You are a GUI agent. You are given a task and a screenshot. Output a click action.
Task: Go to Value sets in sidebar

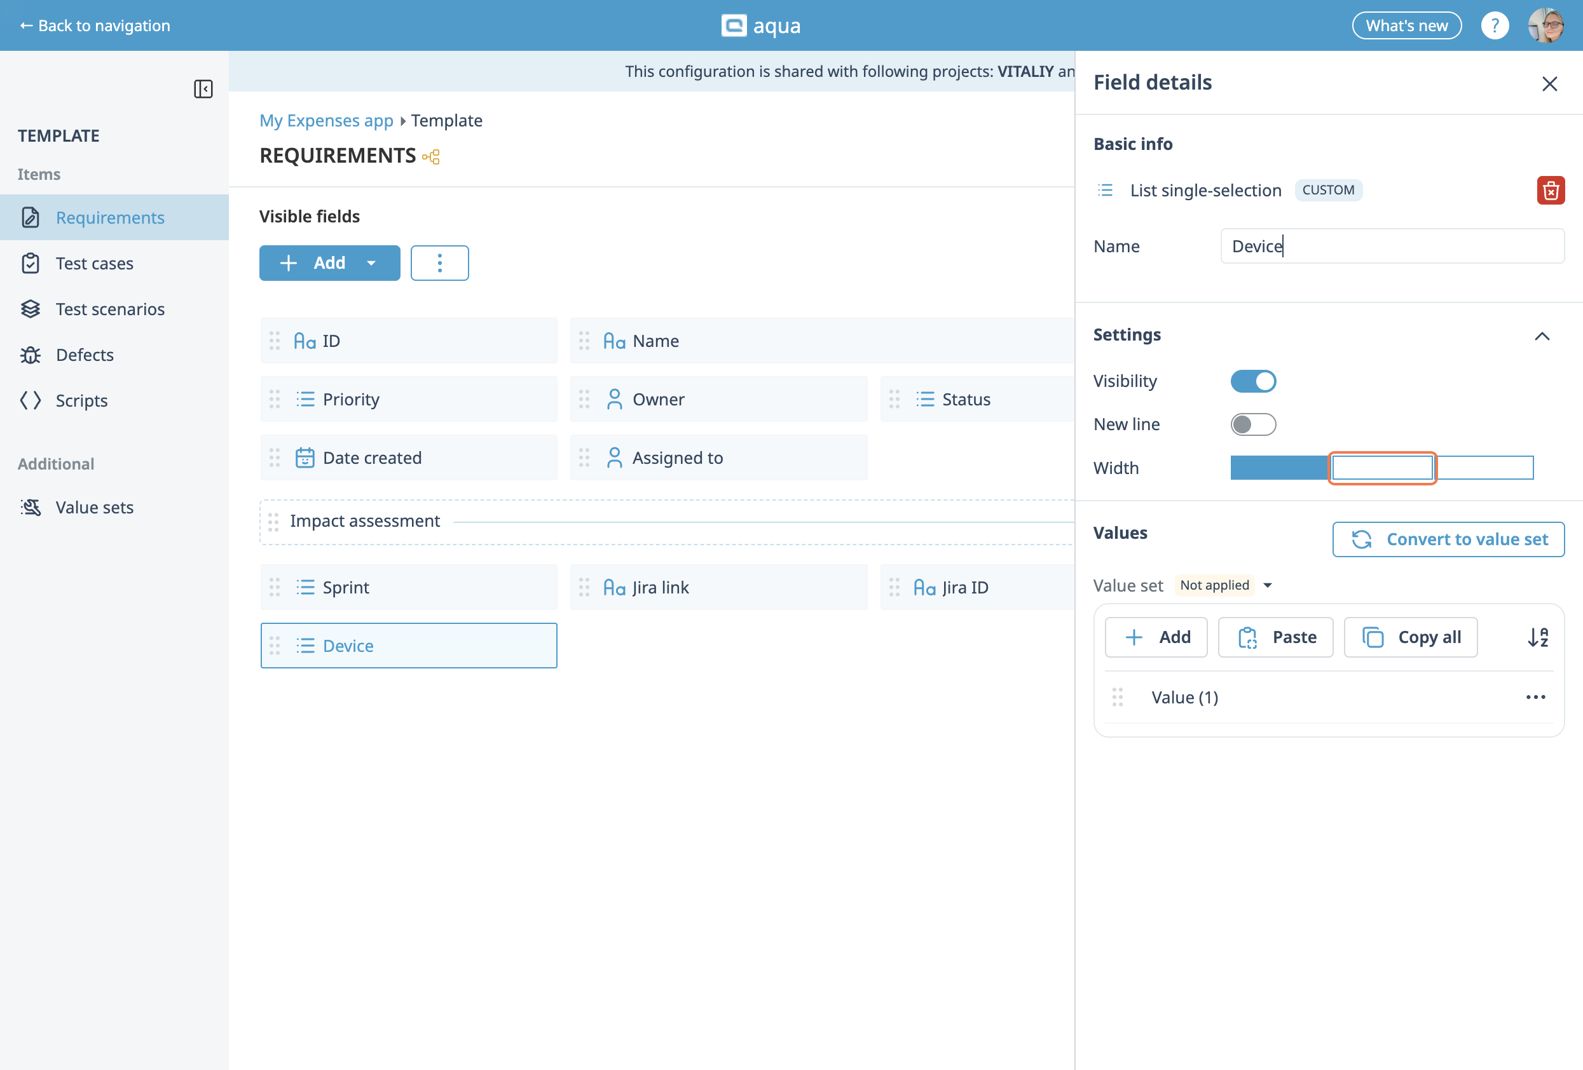pos(94,507)
